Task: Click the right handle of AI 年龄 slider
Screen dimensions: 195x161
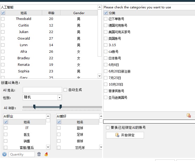Action: pos(61,107)
